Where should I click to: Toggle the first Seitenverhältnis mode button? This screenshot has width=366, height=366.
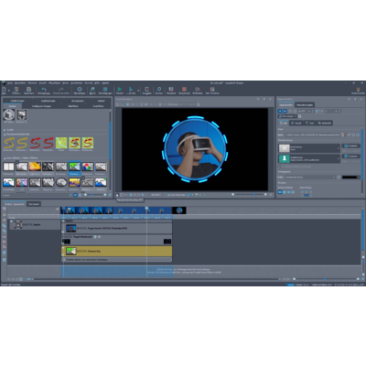pyautogui.click(x=280, y=192)
